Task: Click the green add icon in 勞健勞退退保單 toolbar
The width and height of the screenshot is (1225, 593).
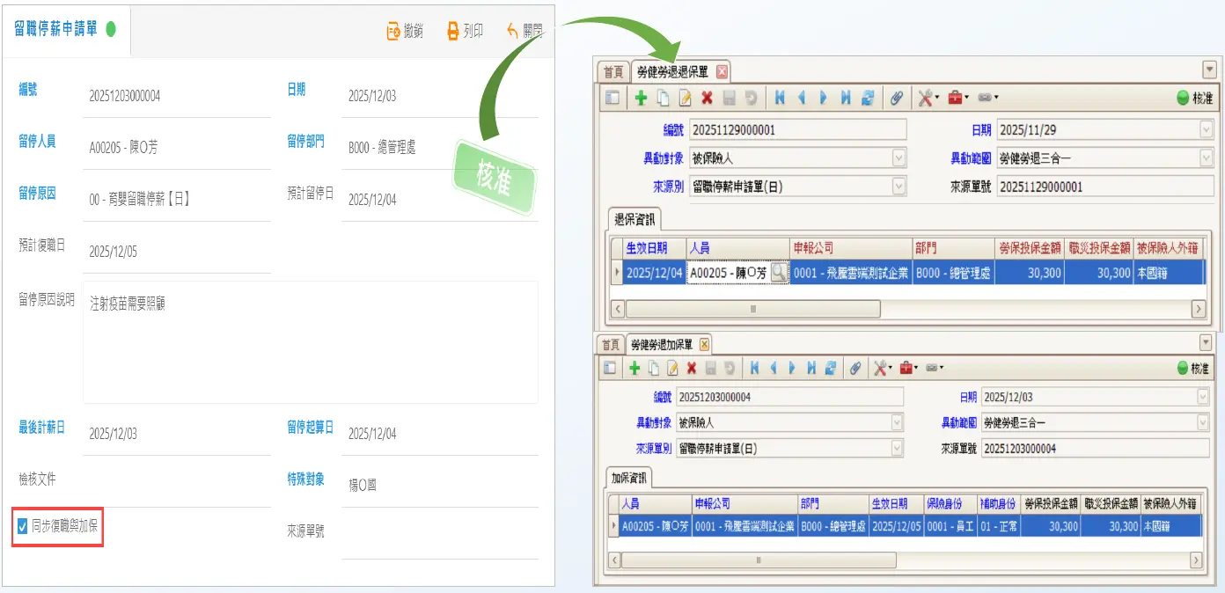Action: 641,99
